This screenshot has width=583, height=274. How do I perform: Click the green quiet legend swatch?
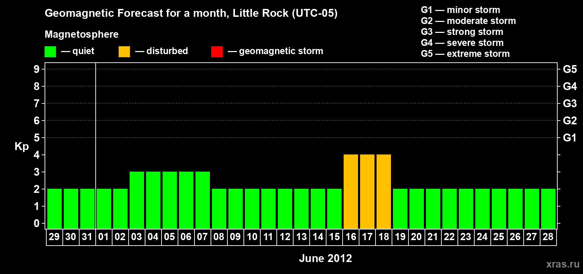[x=50, y=52]
